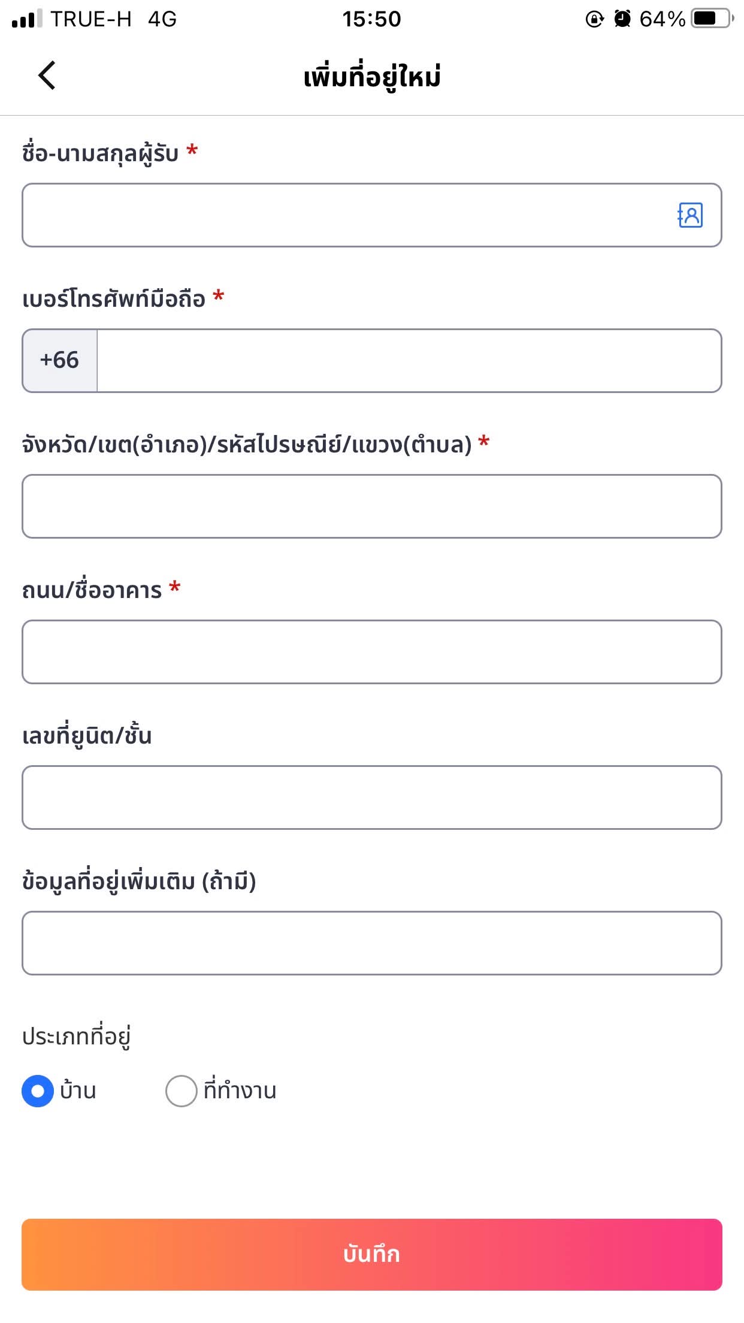Screen dimensions: 744x1323
Task: Focus the ชื่อ-นามสกุลผู้รับ input field
Action: 347,215
